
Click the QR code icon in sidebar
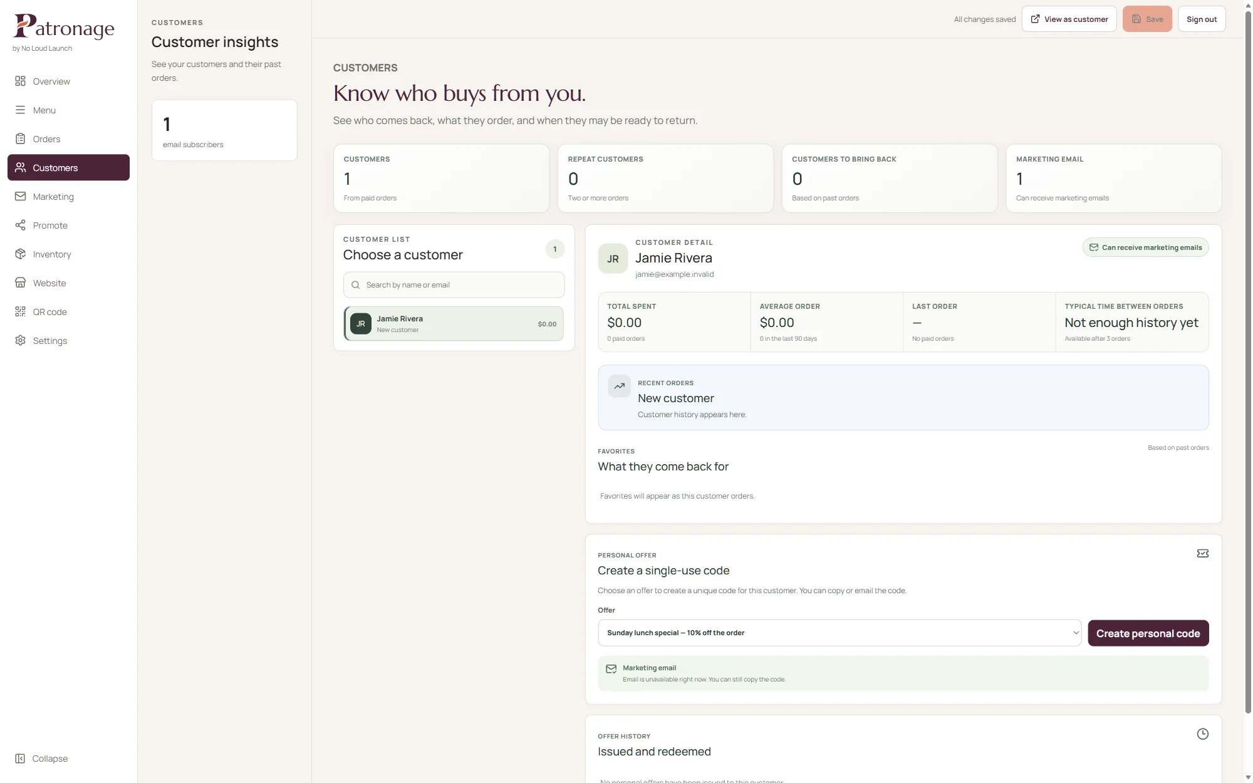pos(20,311)
